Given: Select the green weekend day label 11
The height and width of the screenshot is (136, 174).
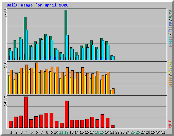Looking at the screenshot, I should click(x=61, y=132).
